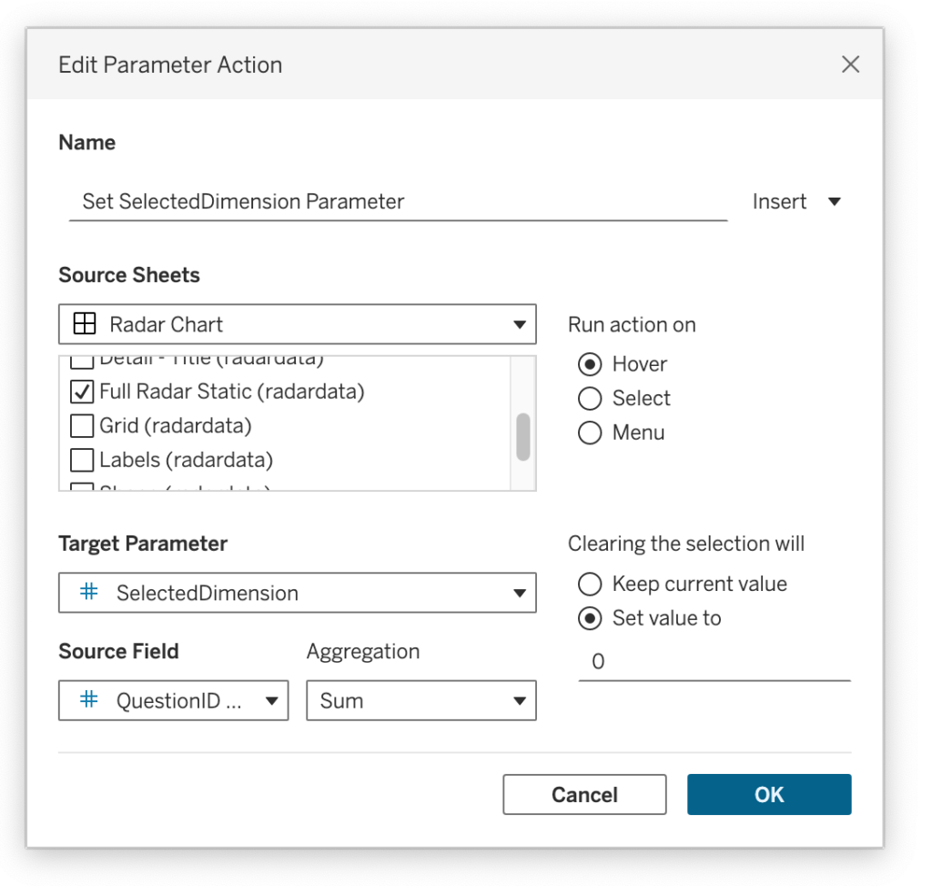Check the Grid (radardata) sheet
Viewport: 932px width, 886px height.
pyautogui.click(x=82, y=425)
